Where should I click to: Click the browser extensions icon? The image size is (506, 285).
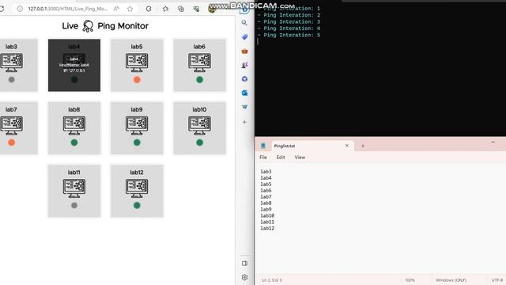point(149,9)
